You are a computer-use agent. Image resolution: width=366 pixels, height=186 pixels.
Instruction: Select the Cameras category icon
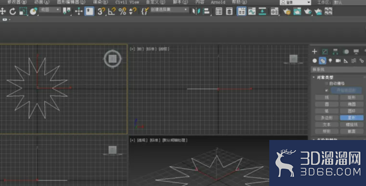[338, 61]
